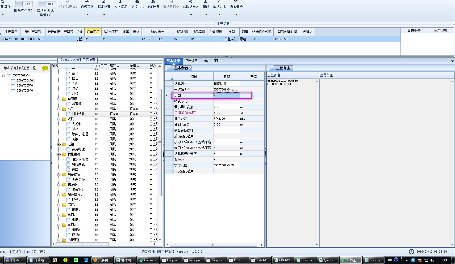The image size is (455, 264).
Task: Select the 工艺备注 tab
Action: [283, 68]
